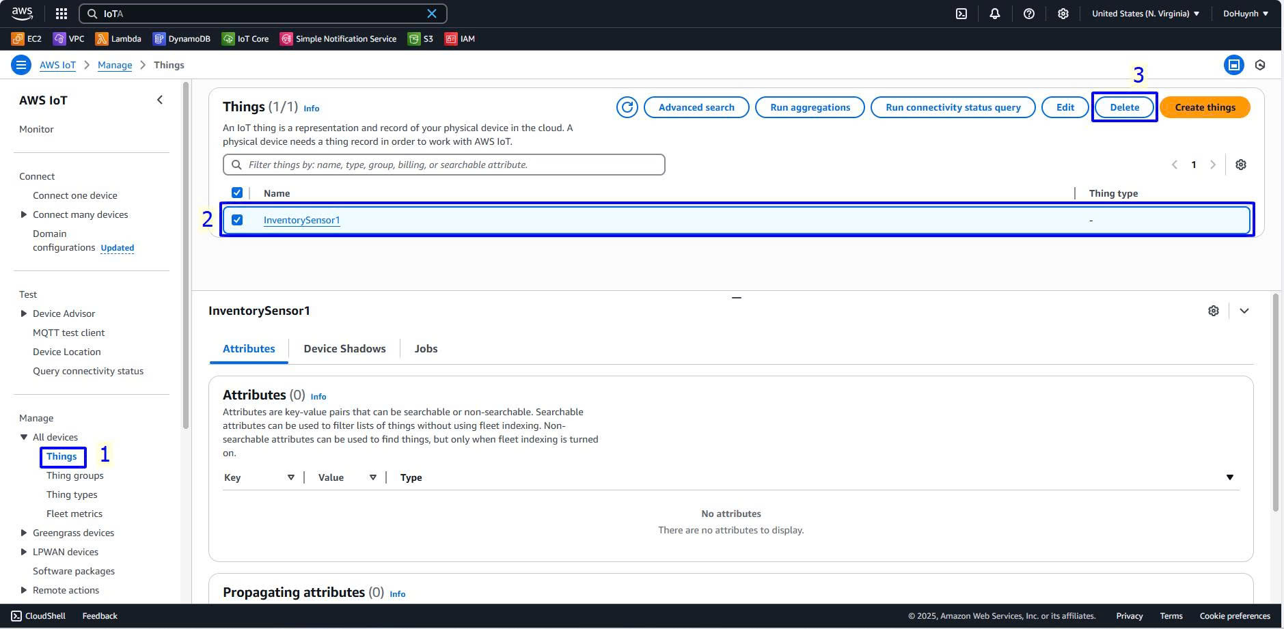Toggle the select-all things checkbox
Screen dimensions: 1284x629
coord(237,193)
